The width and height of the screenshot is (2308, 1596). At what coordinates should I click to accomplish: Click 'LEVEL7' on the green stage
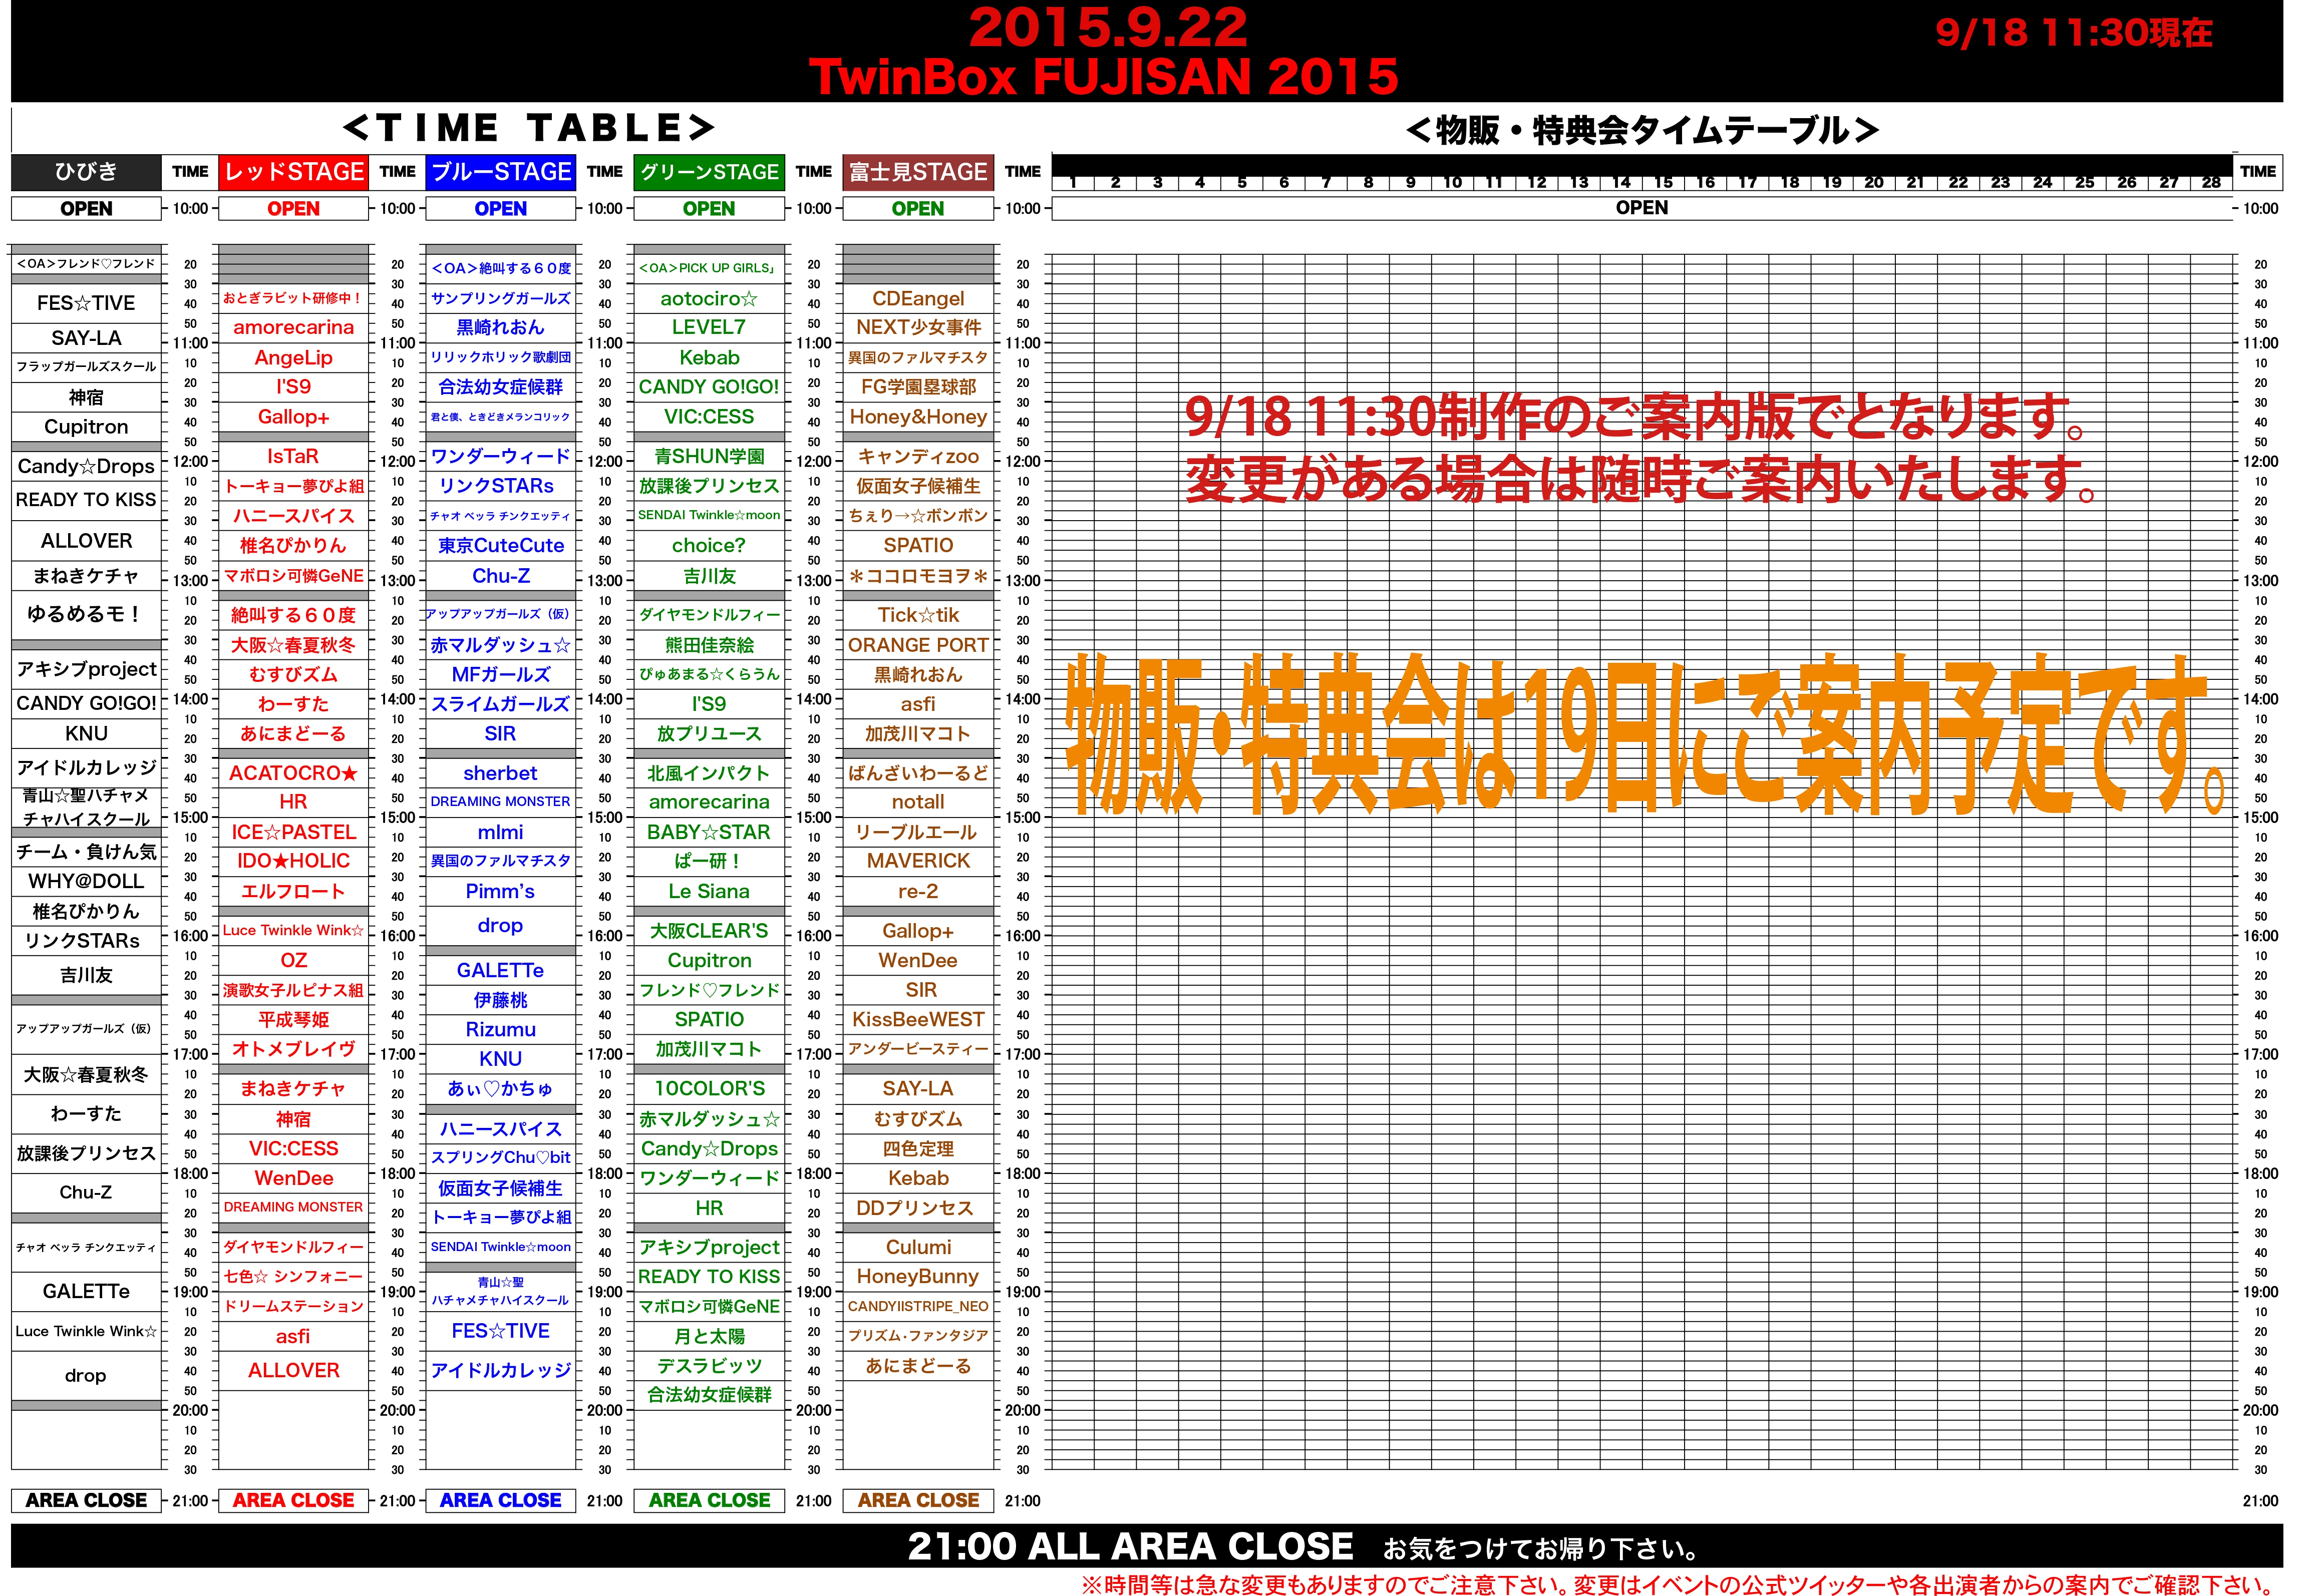(x=709, y=327)
